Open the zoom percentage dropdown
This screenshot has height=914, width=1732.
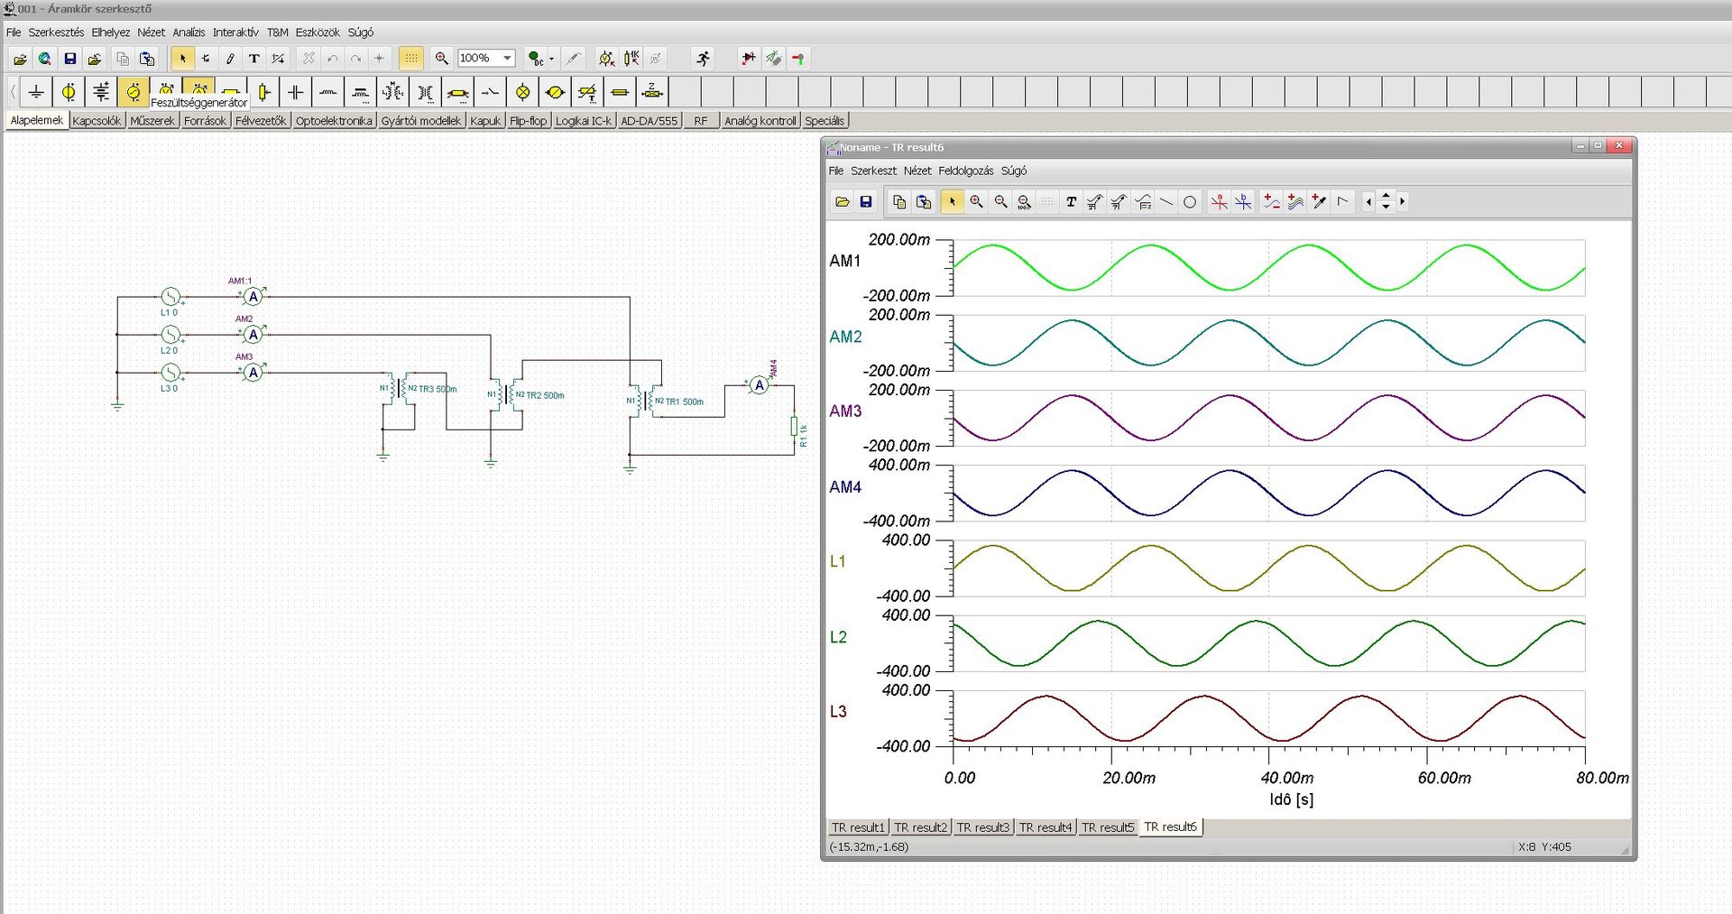(x=507, y=59)
